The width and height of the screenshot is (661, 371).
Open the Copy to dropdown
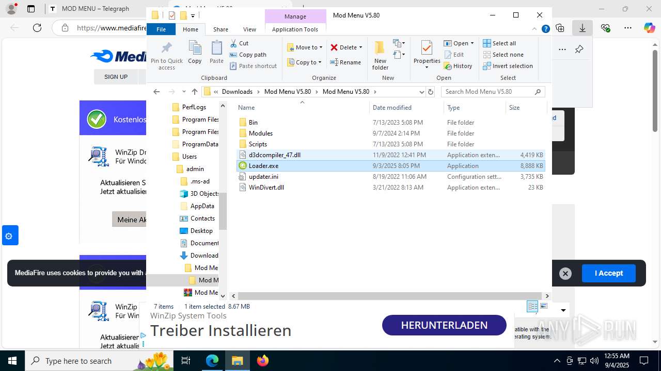pyautogui.click(x=305, y=62)
